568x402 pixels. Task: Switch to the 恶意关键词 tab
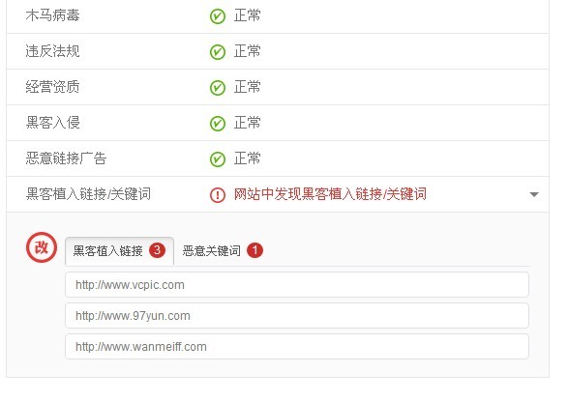pyautogui.click(x=223, y=250)
